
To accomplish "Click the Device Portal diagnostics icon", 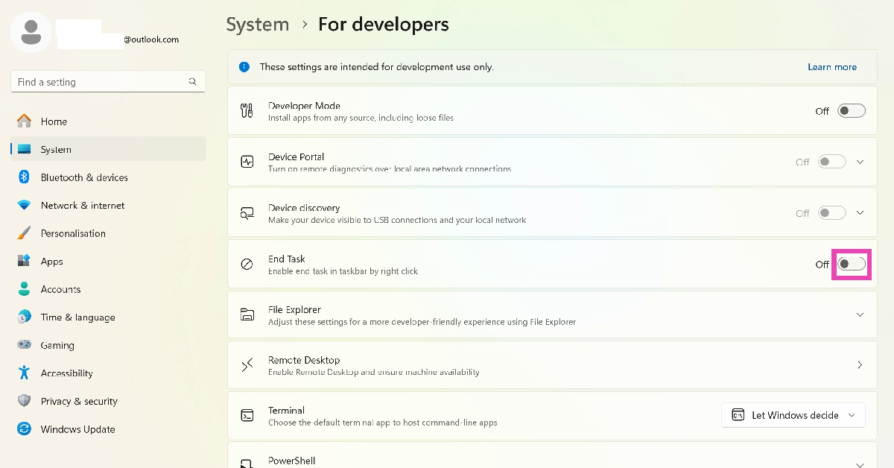I will 247,162.
